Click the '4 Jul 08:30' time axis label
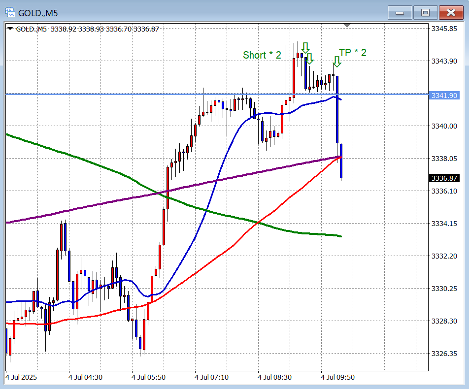The width and height of the screenshot is (469, 389). tap(275, 377)
